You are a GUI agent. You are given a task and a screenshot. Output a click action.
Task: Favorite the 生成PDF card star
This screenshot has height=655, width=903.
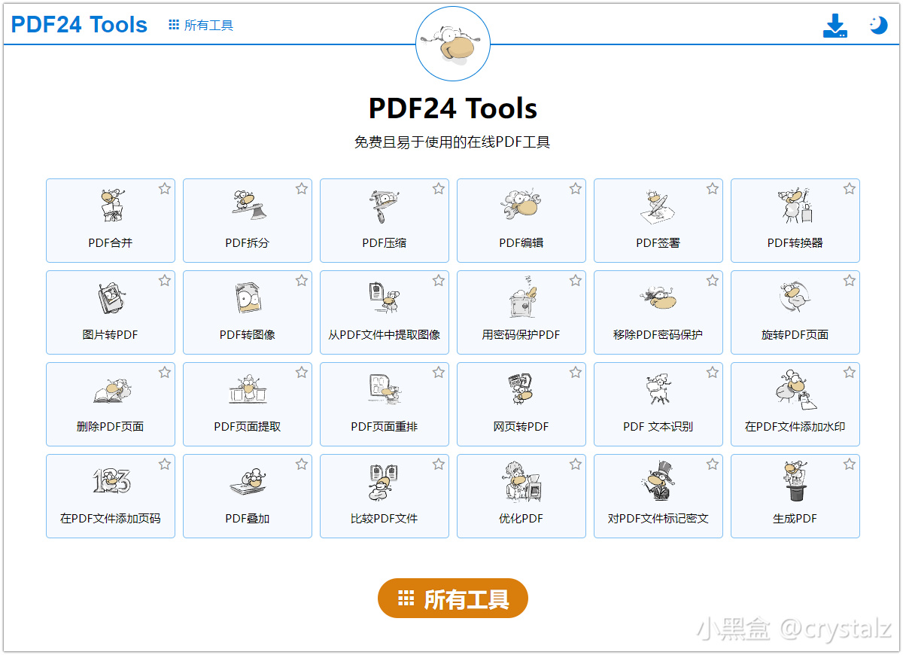pos(850,464)
